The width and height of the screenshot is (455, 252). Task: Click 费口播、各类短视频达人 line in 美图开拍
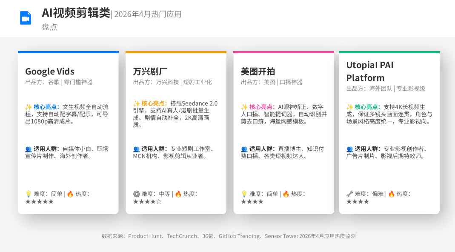click(x=275, y=156)
